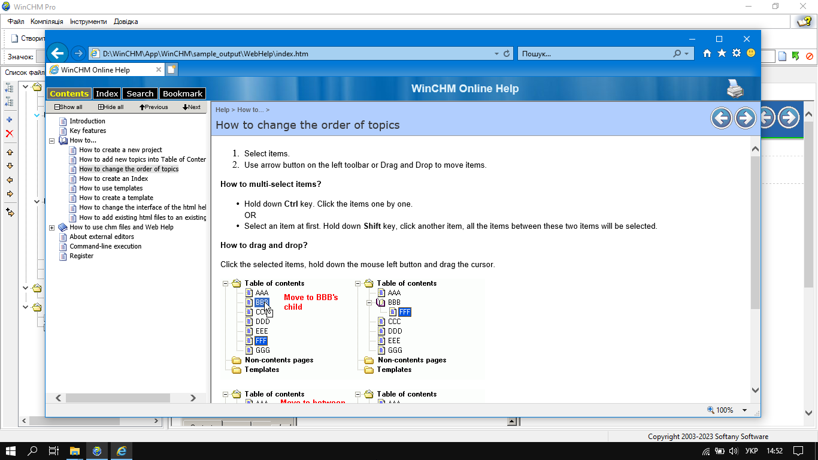The width and height of the screenshot is (818, 460).
Task: Click the Internet Explorer taskbar icon
Action: coord(121,451)
